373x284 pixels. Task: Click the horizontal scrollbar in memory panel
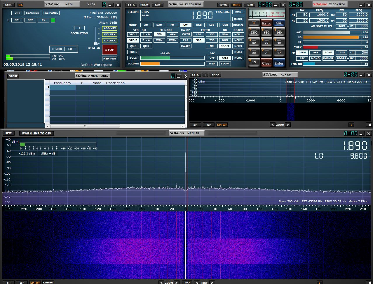85,126
